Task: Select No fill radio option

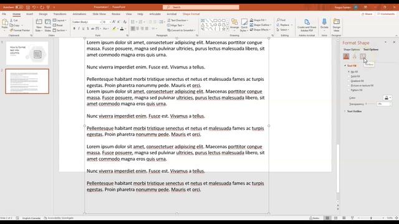Action: (353, 72)
